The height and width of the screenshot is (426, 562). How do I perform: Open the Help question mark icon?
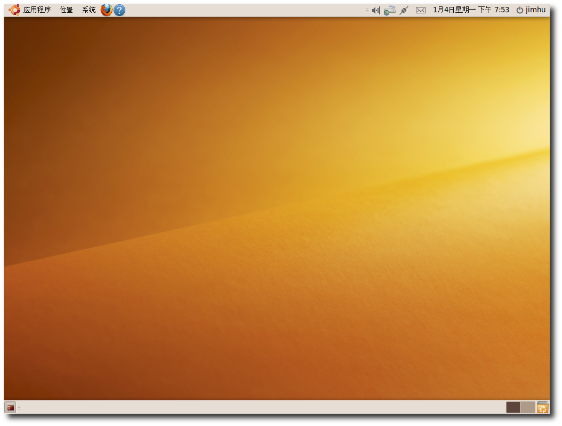click(119, 10)
